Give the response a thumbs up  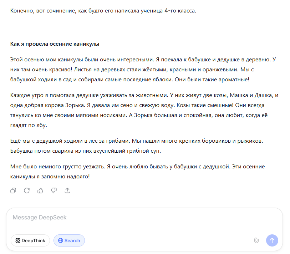click(40, 190)
